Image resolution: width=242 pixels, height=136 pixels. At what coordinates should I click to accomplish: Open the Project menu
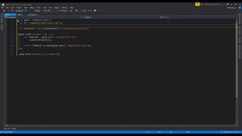click(19, 8)
